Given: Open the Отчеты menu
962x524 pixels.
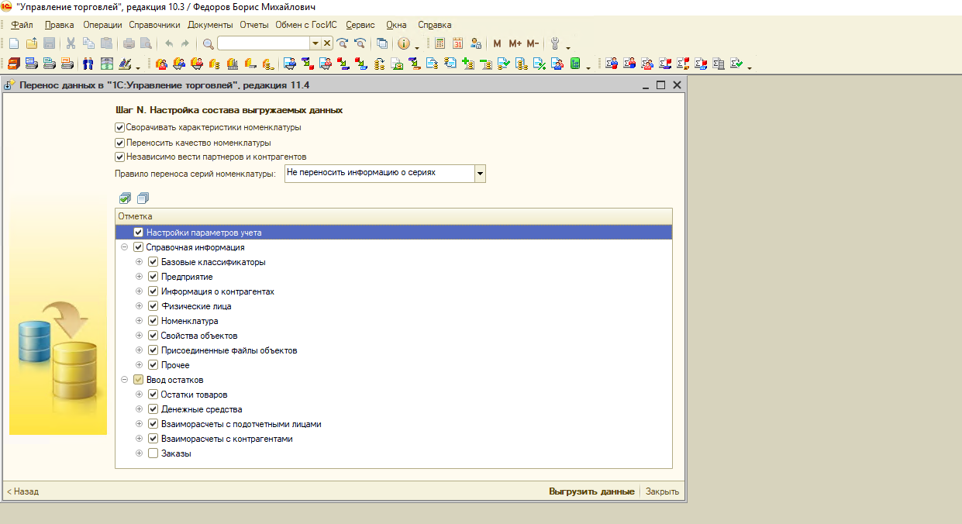Looking at the screenshot, I should 254,25.
